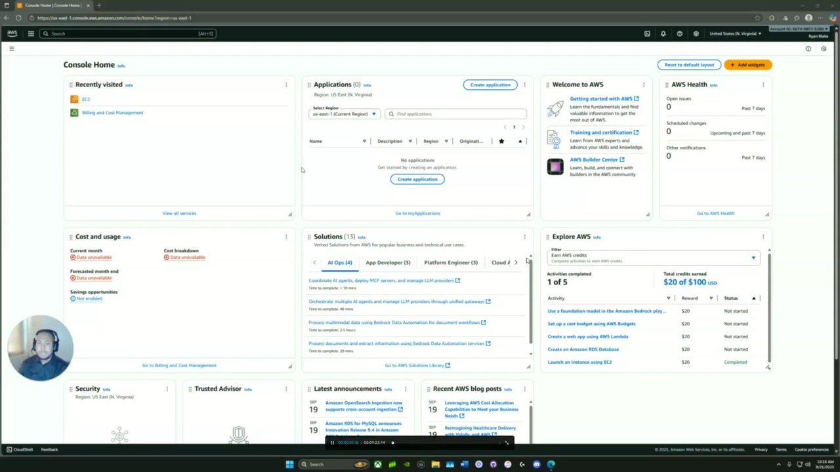This screenshot has width=840, height=472.
Task: Click the Billing and Cost Management service icon
Action: [x=74, y=113]
